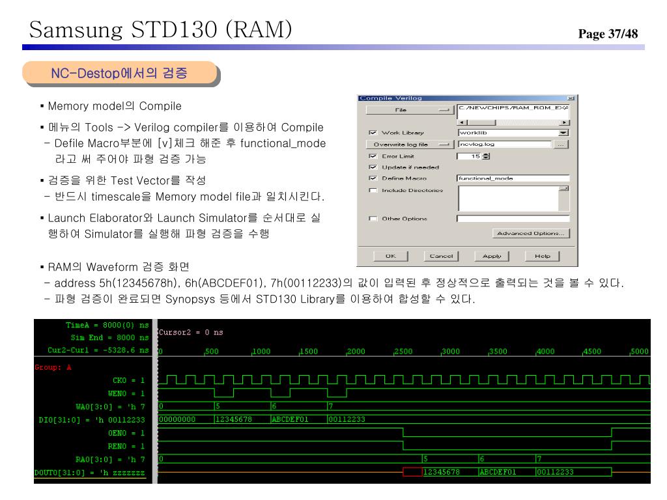Click small button atop Include Directories list
This screenshot has width=667, height=500.
(564, 188)
